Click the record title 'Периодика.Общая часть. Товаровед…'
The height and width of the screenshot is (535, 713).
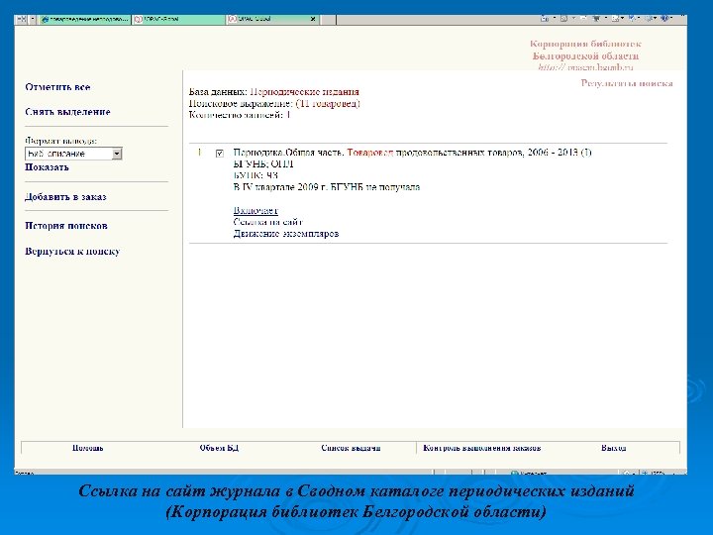412,153
